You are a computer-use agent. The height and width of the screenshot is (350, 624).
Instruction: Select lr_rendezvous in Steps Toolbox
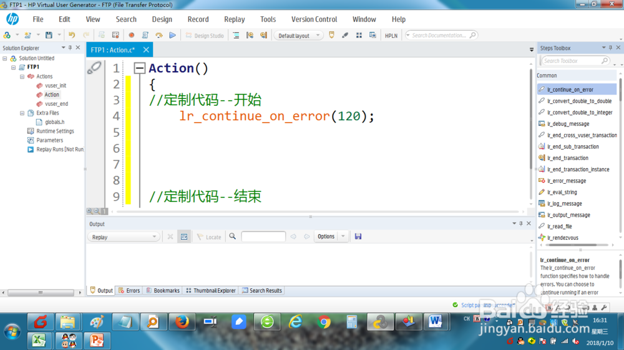563,237
